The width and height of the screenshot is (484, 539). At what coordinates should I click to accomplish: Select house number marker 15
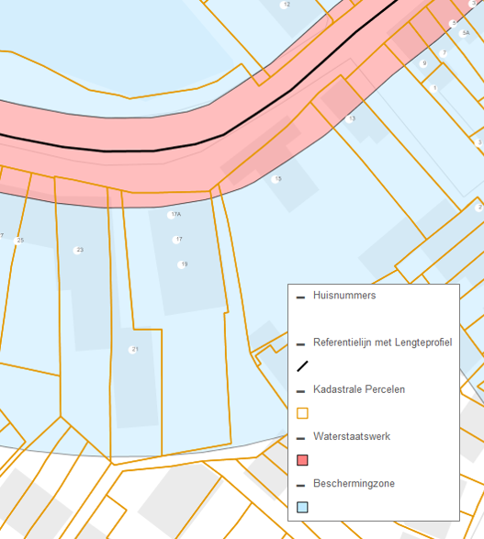coord(276,179)
